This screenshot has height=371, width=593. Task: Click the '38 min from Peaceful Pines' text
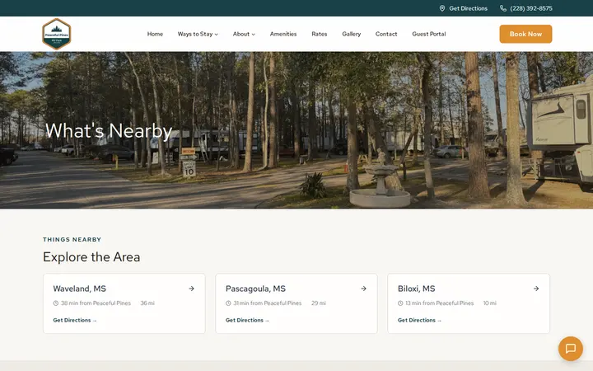96,303
